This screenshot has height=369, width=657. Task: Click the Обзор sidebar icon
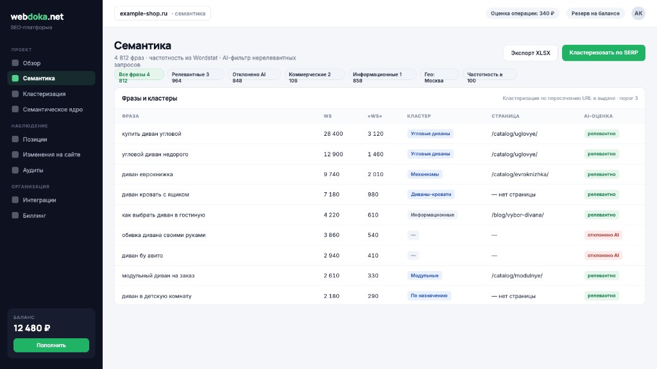click(15, 63)
